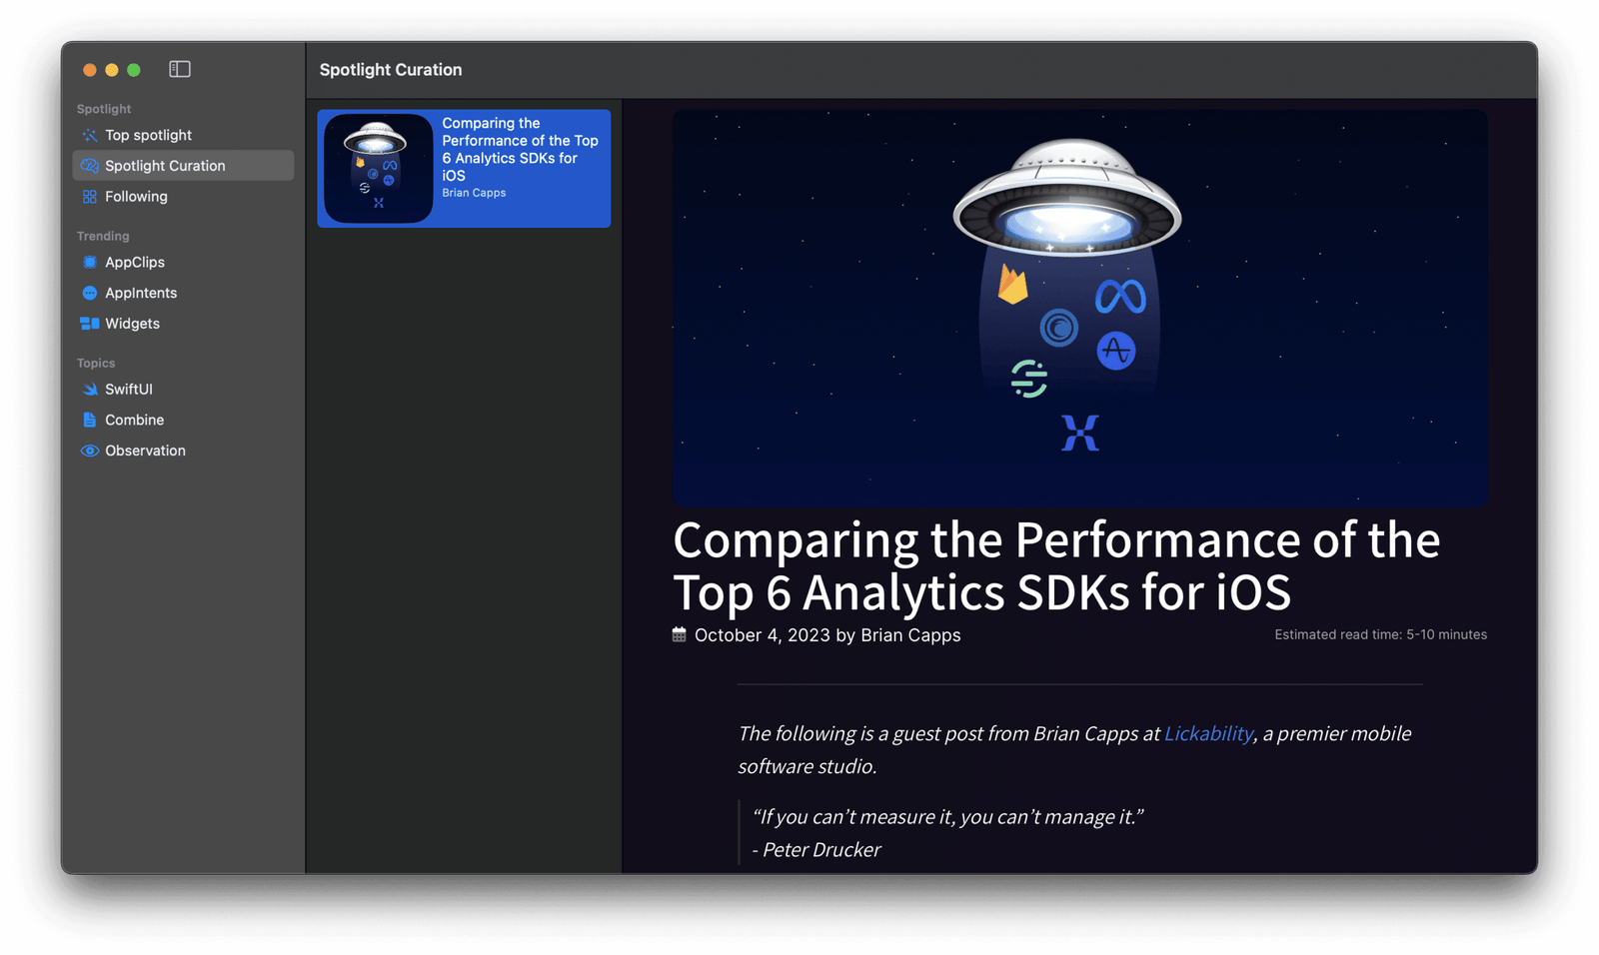Image resolution: width=1599 pixels, height=955 pixels.
Task: Select the Observation eye icon
Action: coord(89,451)
